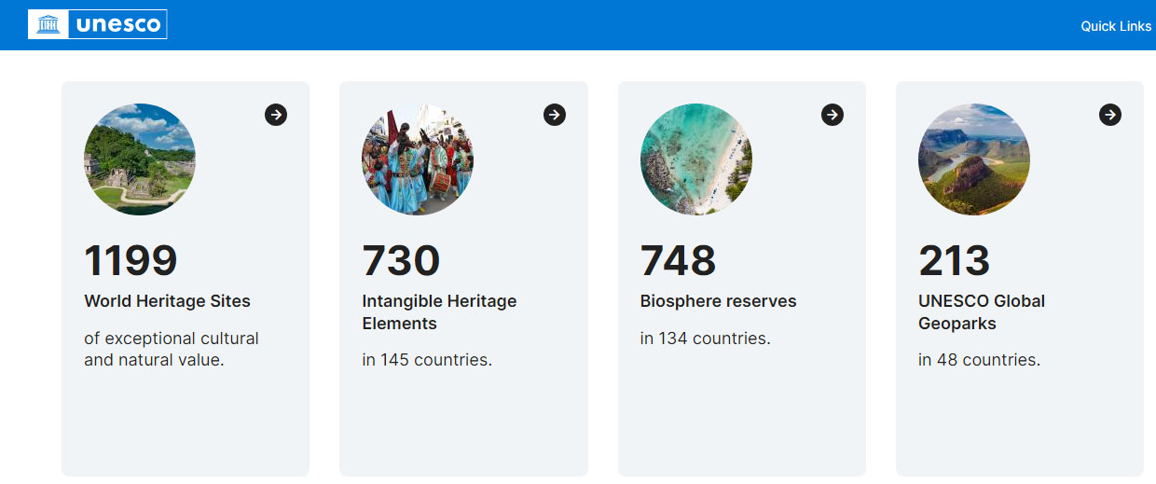Select the Biosphere reserves heading
1156x484 pixels.
pos(719,301)
